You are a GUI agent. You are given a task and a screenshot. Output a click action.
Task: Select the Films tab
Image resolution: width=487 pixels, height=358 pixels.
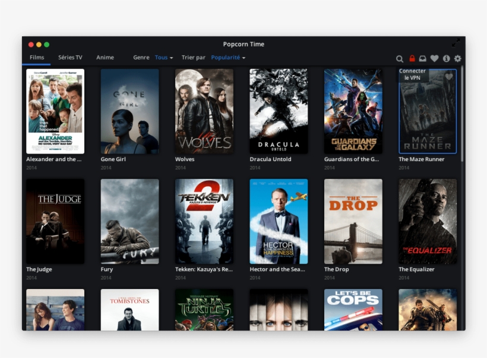36,57
